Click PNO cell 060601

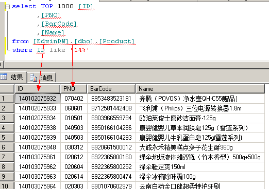[74, 108]
